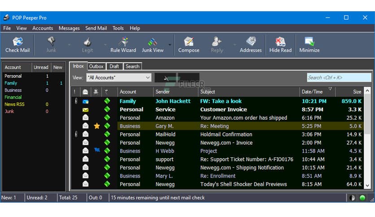Sort messages by Subject column
Image resolution: width=375 pixels, height=217 pixels.
point(249,92)
